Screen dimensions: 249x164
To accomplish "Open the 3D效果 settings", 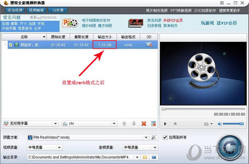I will click(x=58, y=10).
